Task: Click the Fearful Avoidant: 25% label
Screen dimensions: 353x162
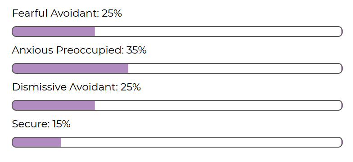Action: (67, 13)
